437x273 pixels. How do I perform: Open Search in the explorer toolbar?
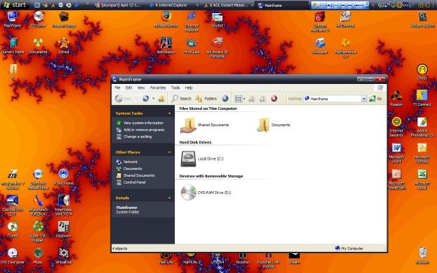click(182, 98)
